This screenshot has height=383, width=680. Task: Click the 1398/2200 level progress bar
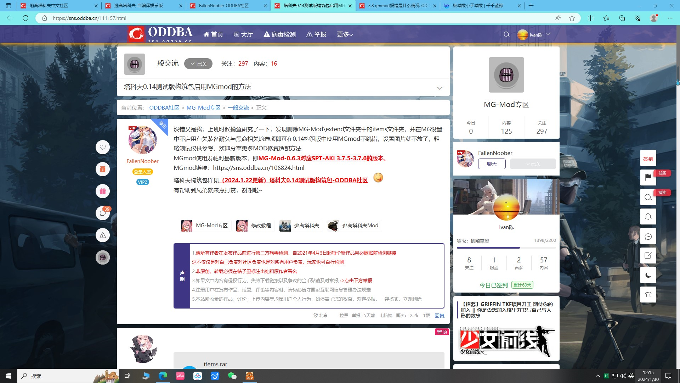[x=506, y=247]
